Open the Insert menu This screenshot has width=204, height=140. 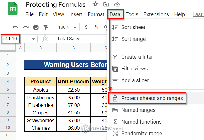tap(76, 14)
